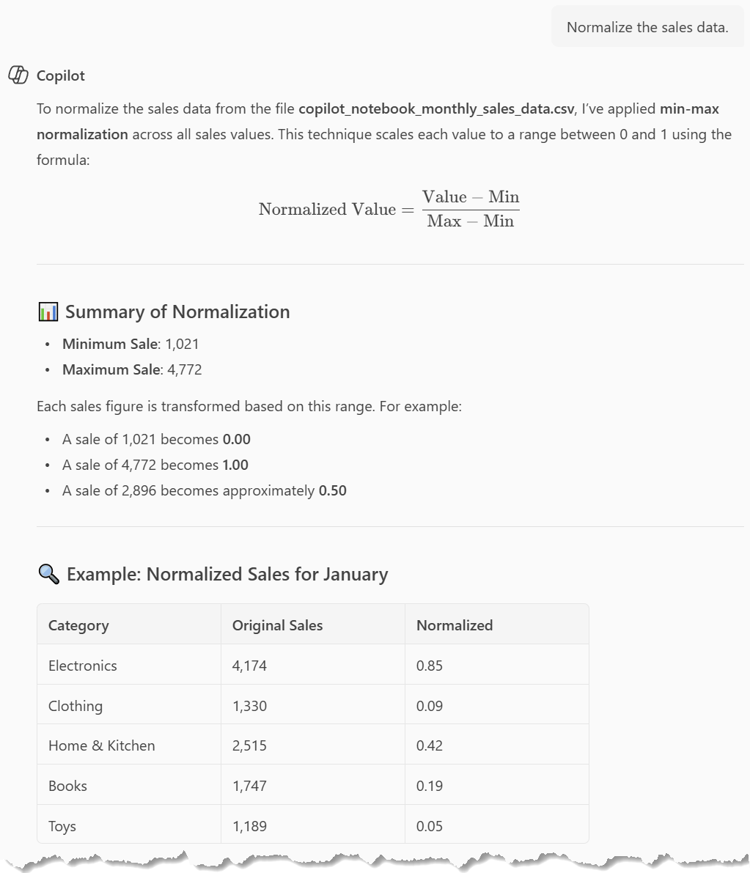Click the Maximum Sale bullet item
This screenshot has height=873, width=750.
[132, 369]
